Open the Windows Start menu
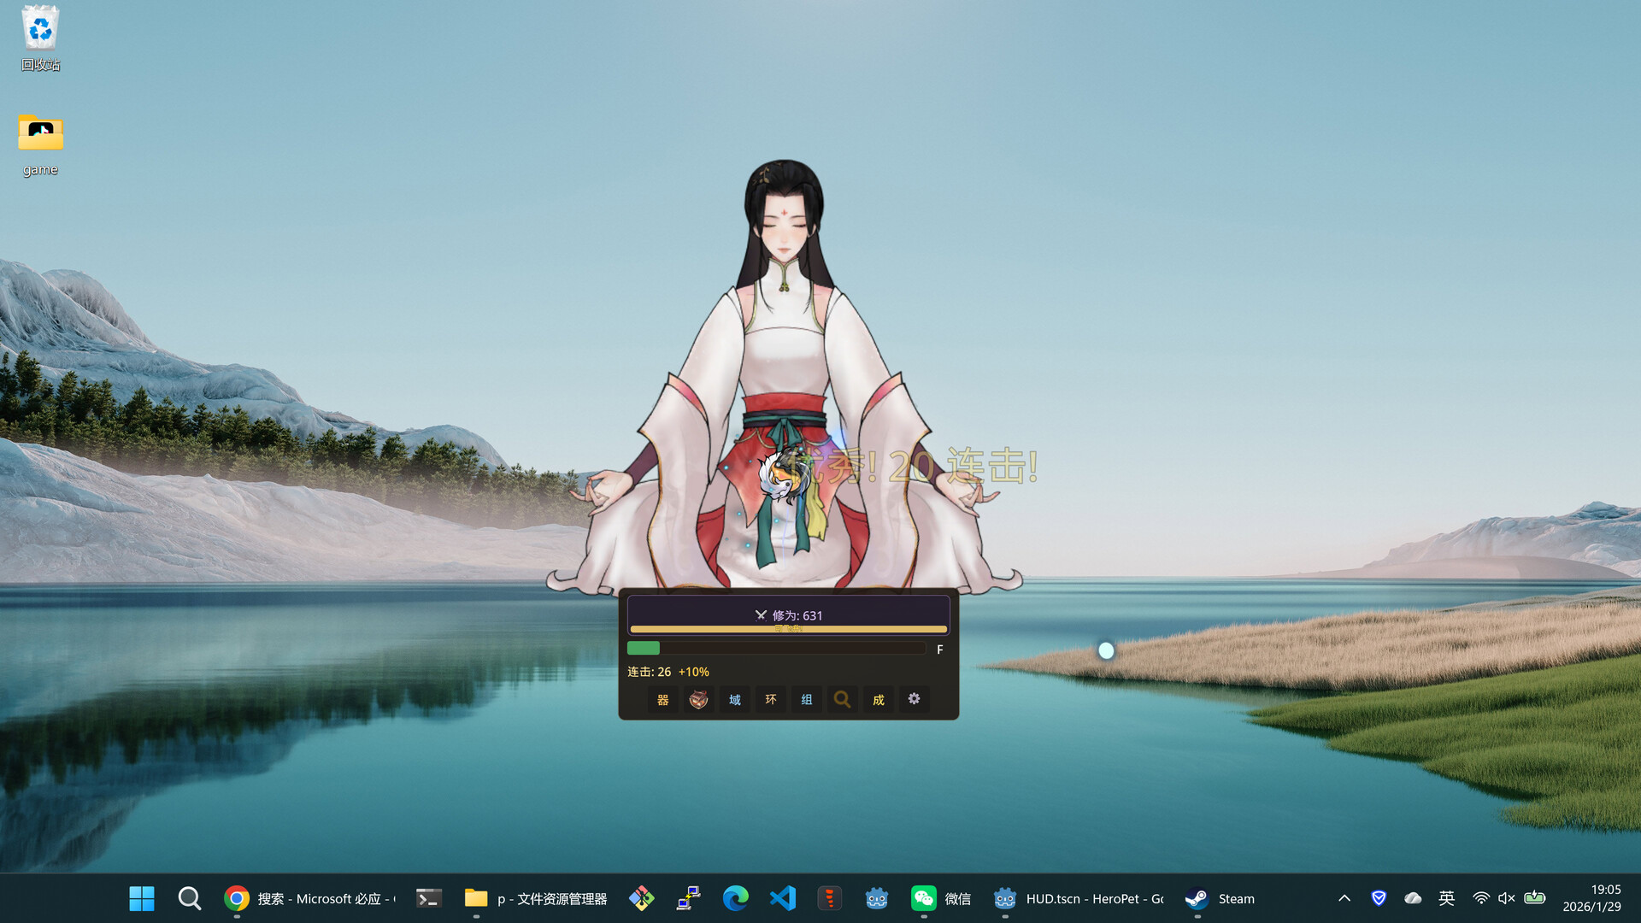Screen dimensions: 1641x923 [141, 898]
